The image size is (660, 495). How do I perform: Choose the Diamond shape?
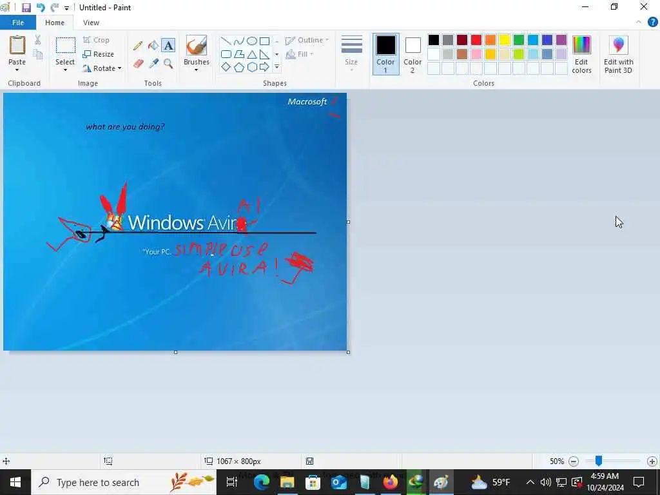pyautogui.click(x=226, y=67)
